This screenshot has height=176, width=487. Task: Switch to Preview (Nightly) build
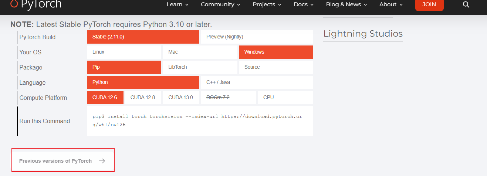pos(256,37)
